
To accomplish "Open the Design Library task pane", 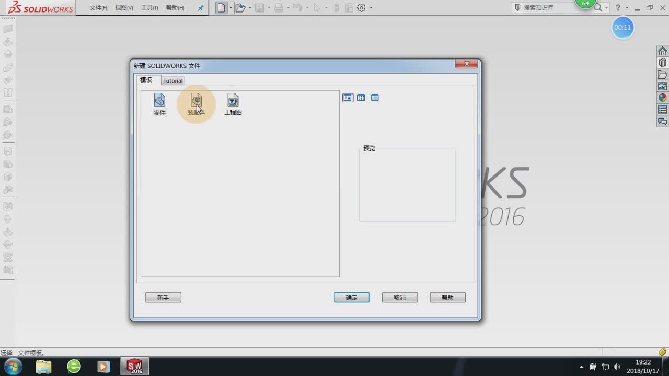I will click(x=662, y=63).
